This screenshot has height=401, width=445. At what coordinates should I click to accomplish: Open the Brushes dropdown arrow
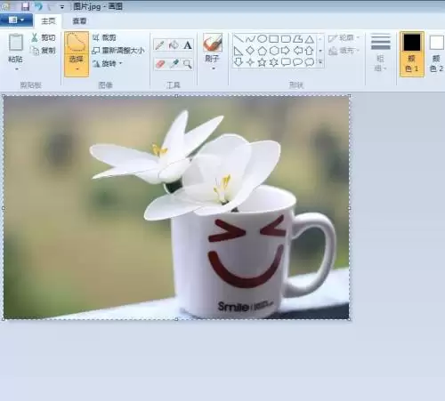(x=213, y=68)
